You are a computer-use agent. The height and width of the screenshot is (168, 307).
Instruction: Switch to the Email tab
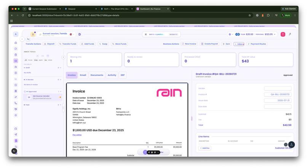(x=83, y=75)
